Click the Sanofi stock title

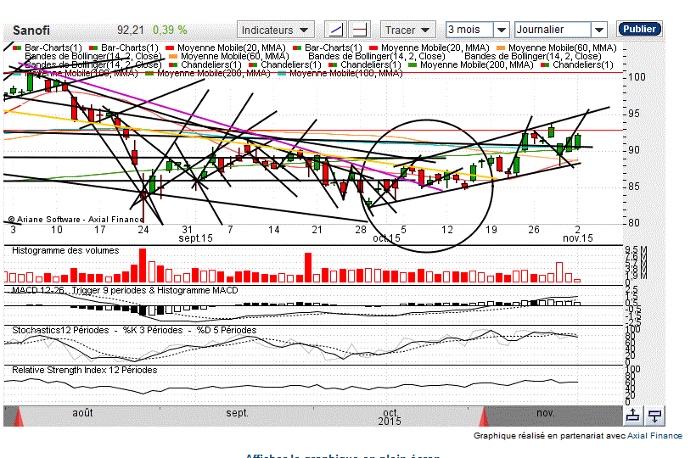31,31
